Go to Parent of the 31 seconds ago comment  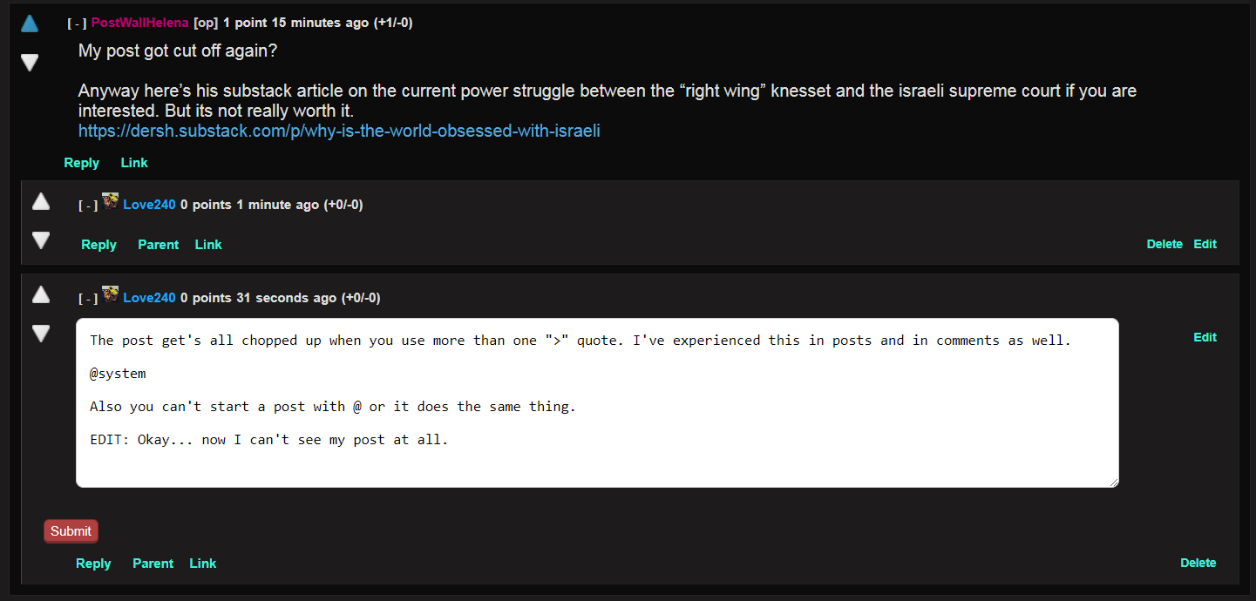click(x=153, y=564)
